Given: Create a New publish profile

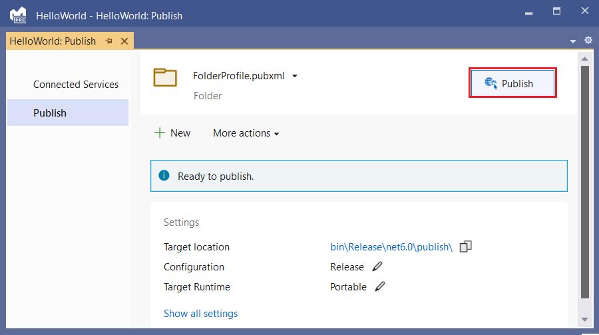Looking at the screenshot, I should (x=172, y=133).
